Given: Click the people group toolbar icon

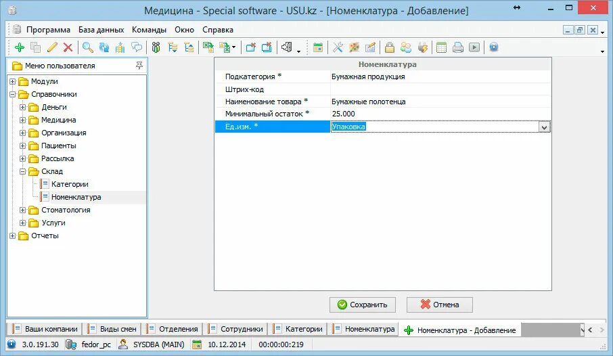Looking at the screenshot, I should click(x=156, y=48).
